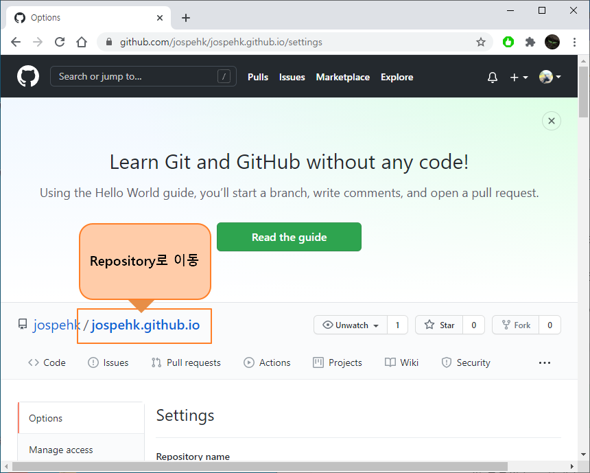
Task: Click the Read the guide button
Action: [x=289, y=237]
